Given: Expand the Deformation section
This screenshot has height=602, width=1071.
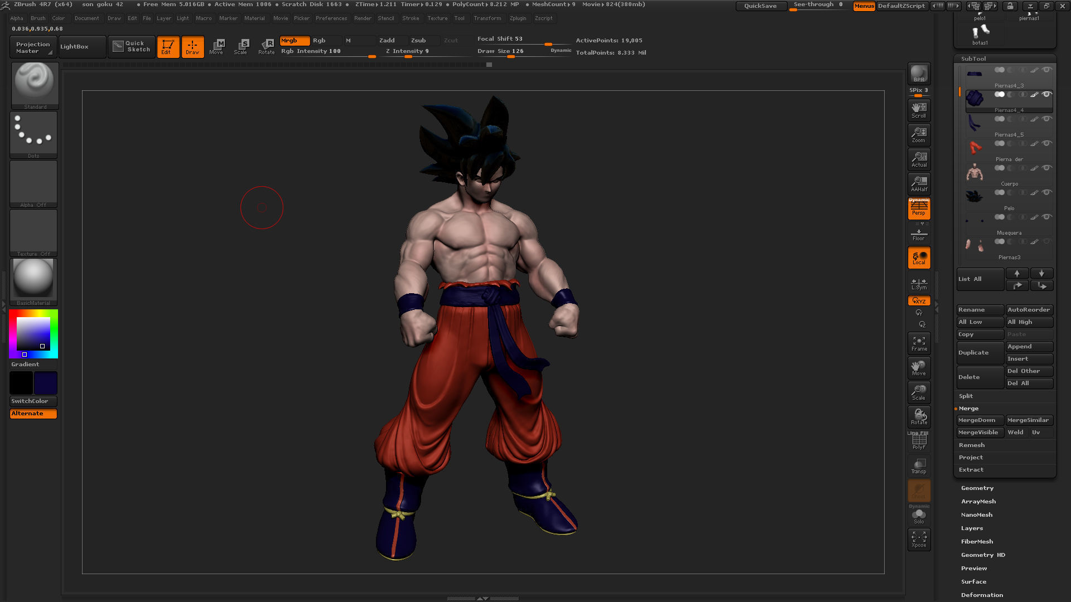Looking at the screenshot, I should click(x=982, y=595).
